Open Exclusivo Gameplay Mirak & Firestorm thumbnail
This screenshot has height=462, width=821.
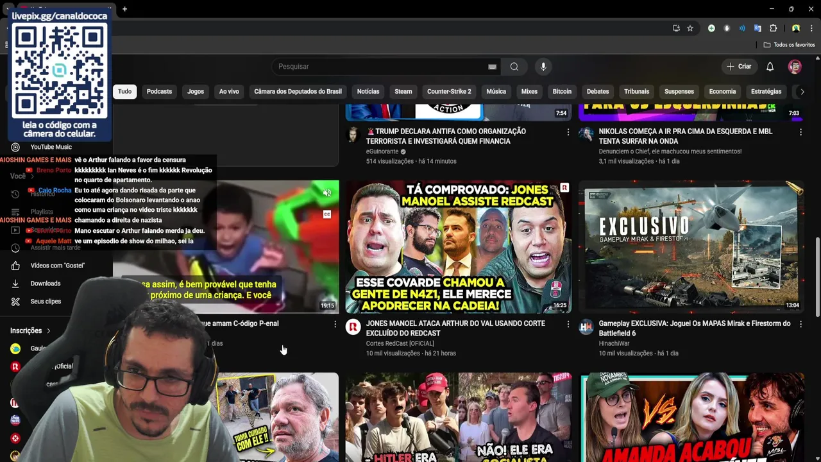pyautogui.click(x=691, y=247)
